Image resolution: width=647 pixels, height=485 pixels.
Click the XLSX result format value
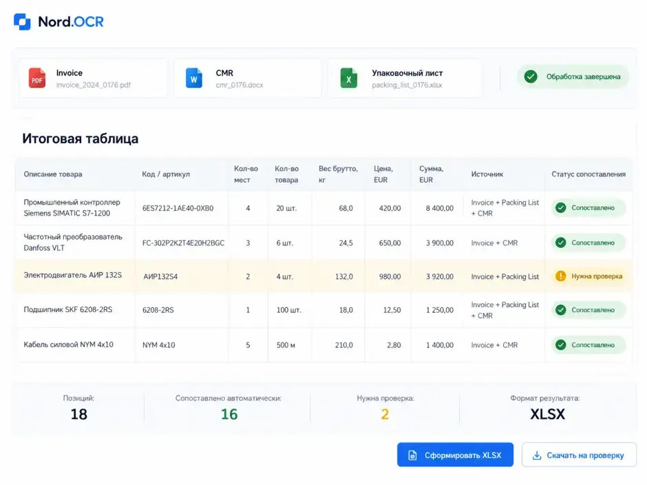pyautogui.click(x=548, y=414)
